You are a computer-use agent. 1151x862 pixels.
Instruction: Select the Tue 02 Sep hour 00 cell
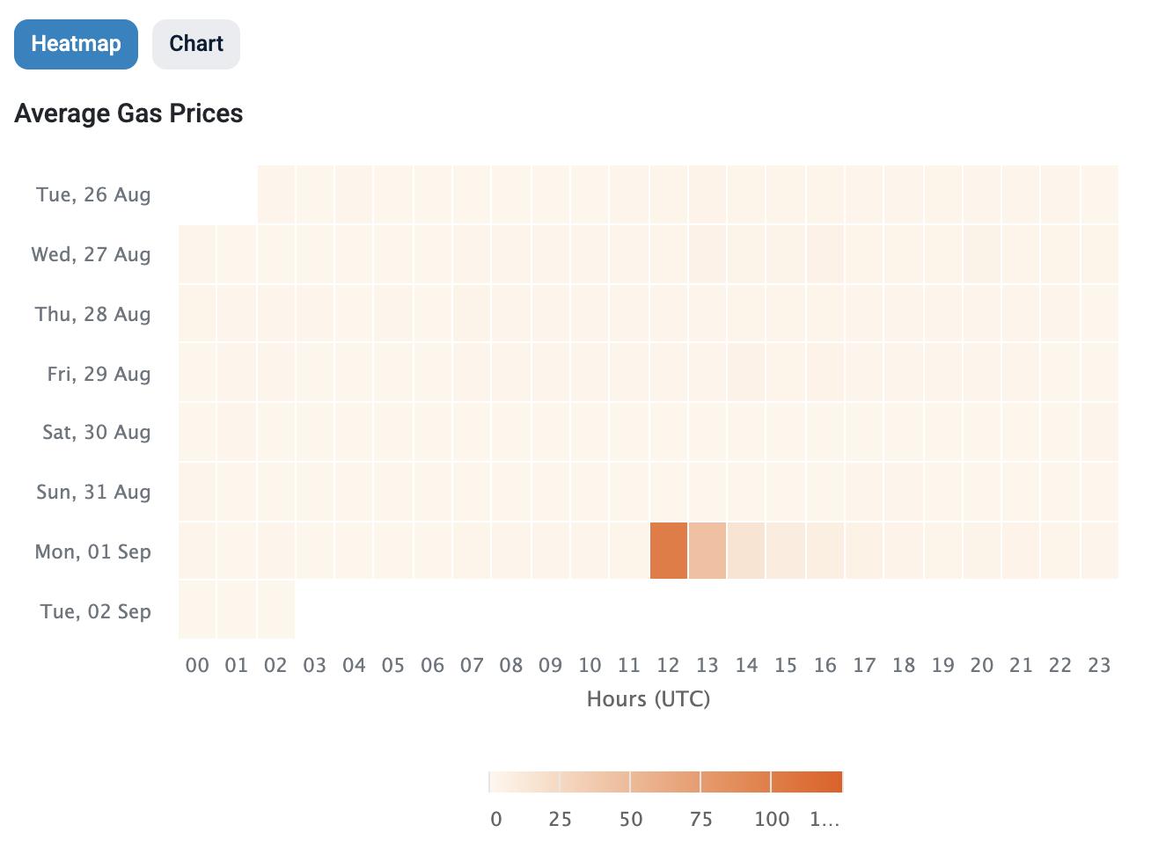coord(198,610)
